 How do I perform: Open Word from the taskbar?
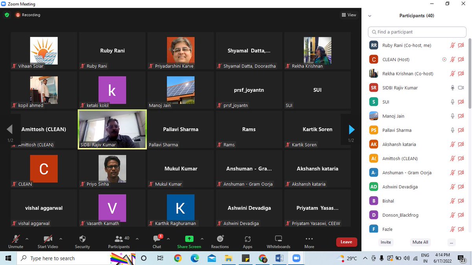click(280, 258)
